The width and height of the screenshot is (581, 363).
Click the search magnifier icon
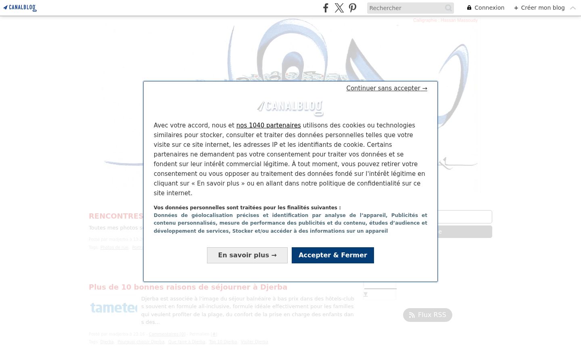(448, 8)
